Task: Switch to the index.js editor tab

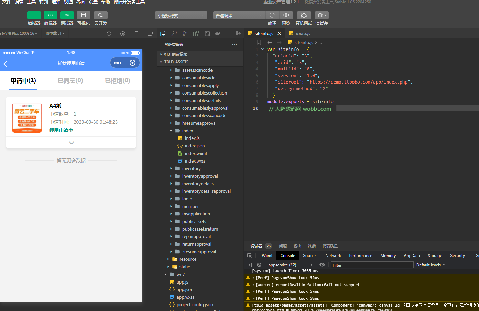Action: tap(303, 33)
